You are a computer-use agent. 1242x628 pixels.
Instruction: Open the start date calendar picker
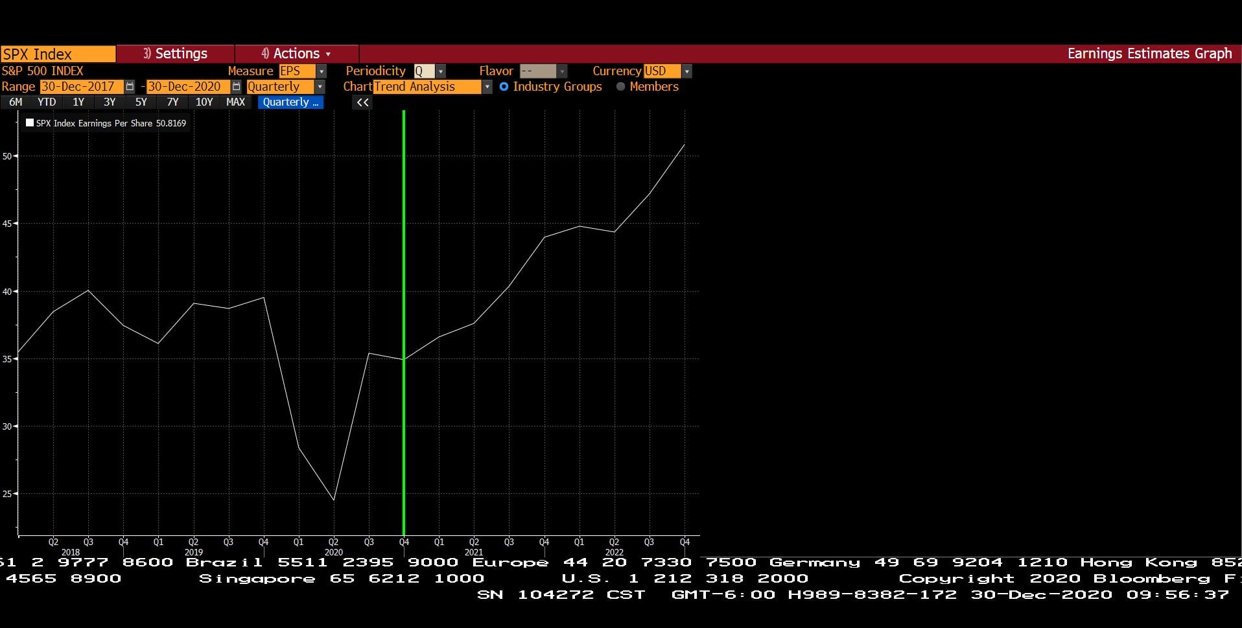pos(130,87)
